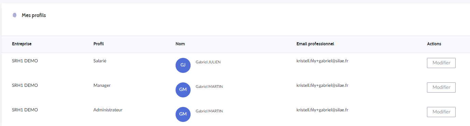Image resolution: width=470 pixels, height=126 pixels.
Task: Click the Email professionnel column header
Action: (x=315, y=44)
